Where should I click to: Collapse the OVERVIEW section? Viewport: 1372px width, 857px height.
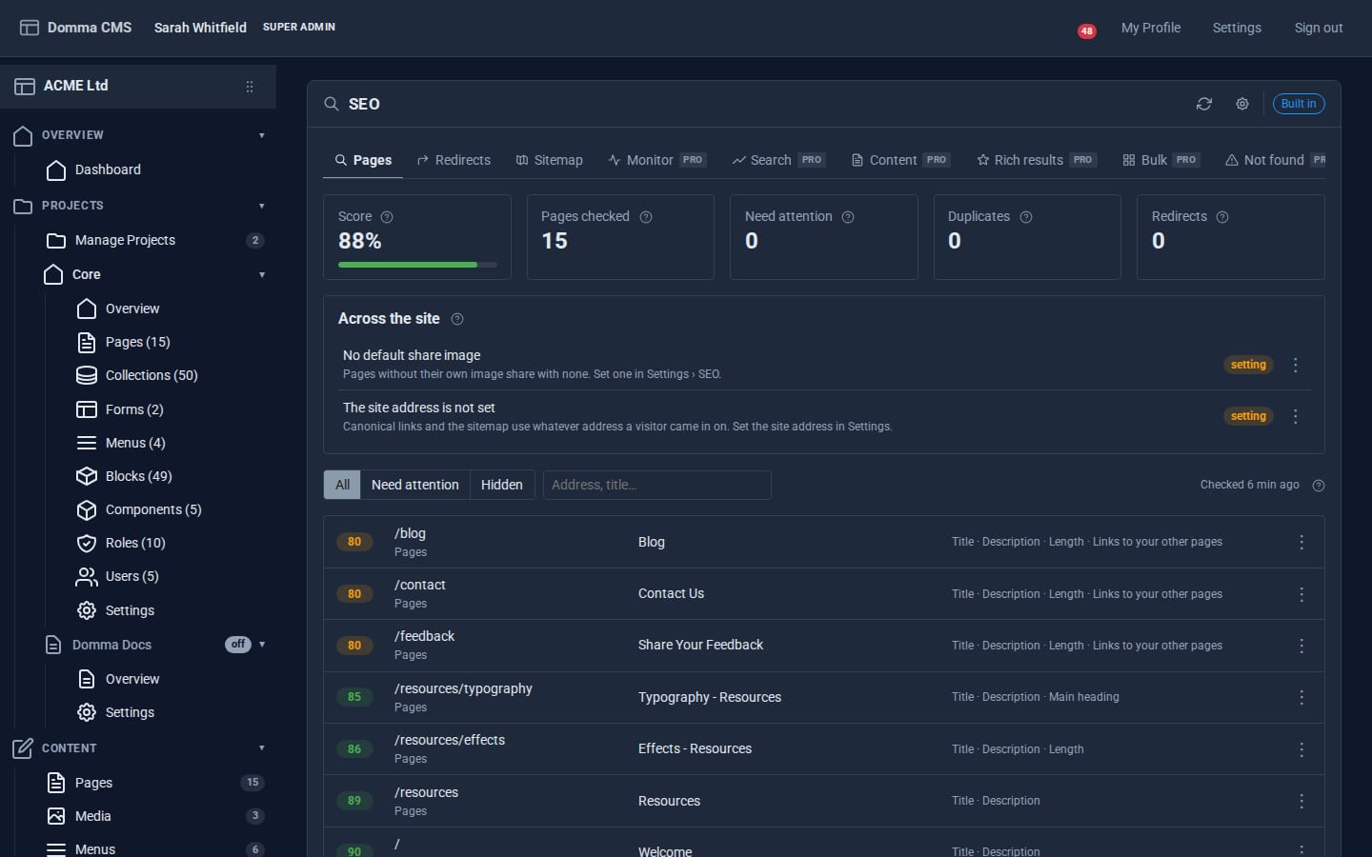[262, 135]
